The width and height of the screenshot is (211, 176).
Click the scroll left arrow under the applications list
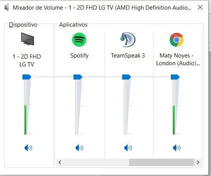60,162
